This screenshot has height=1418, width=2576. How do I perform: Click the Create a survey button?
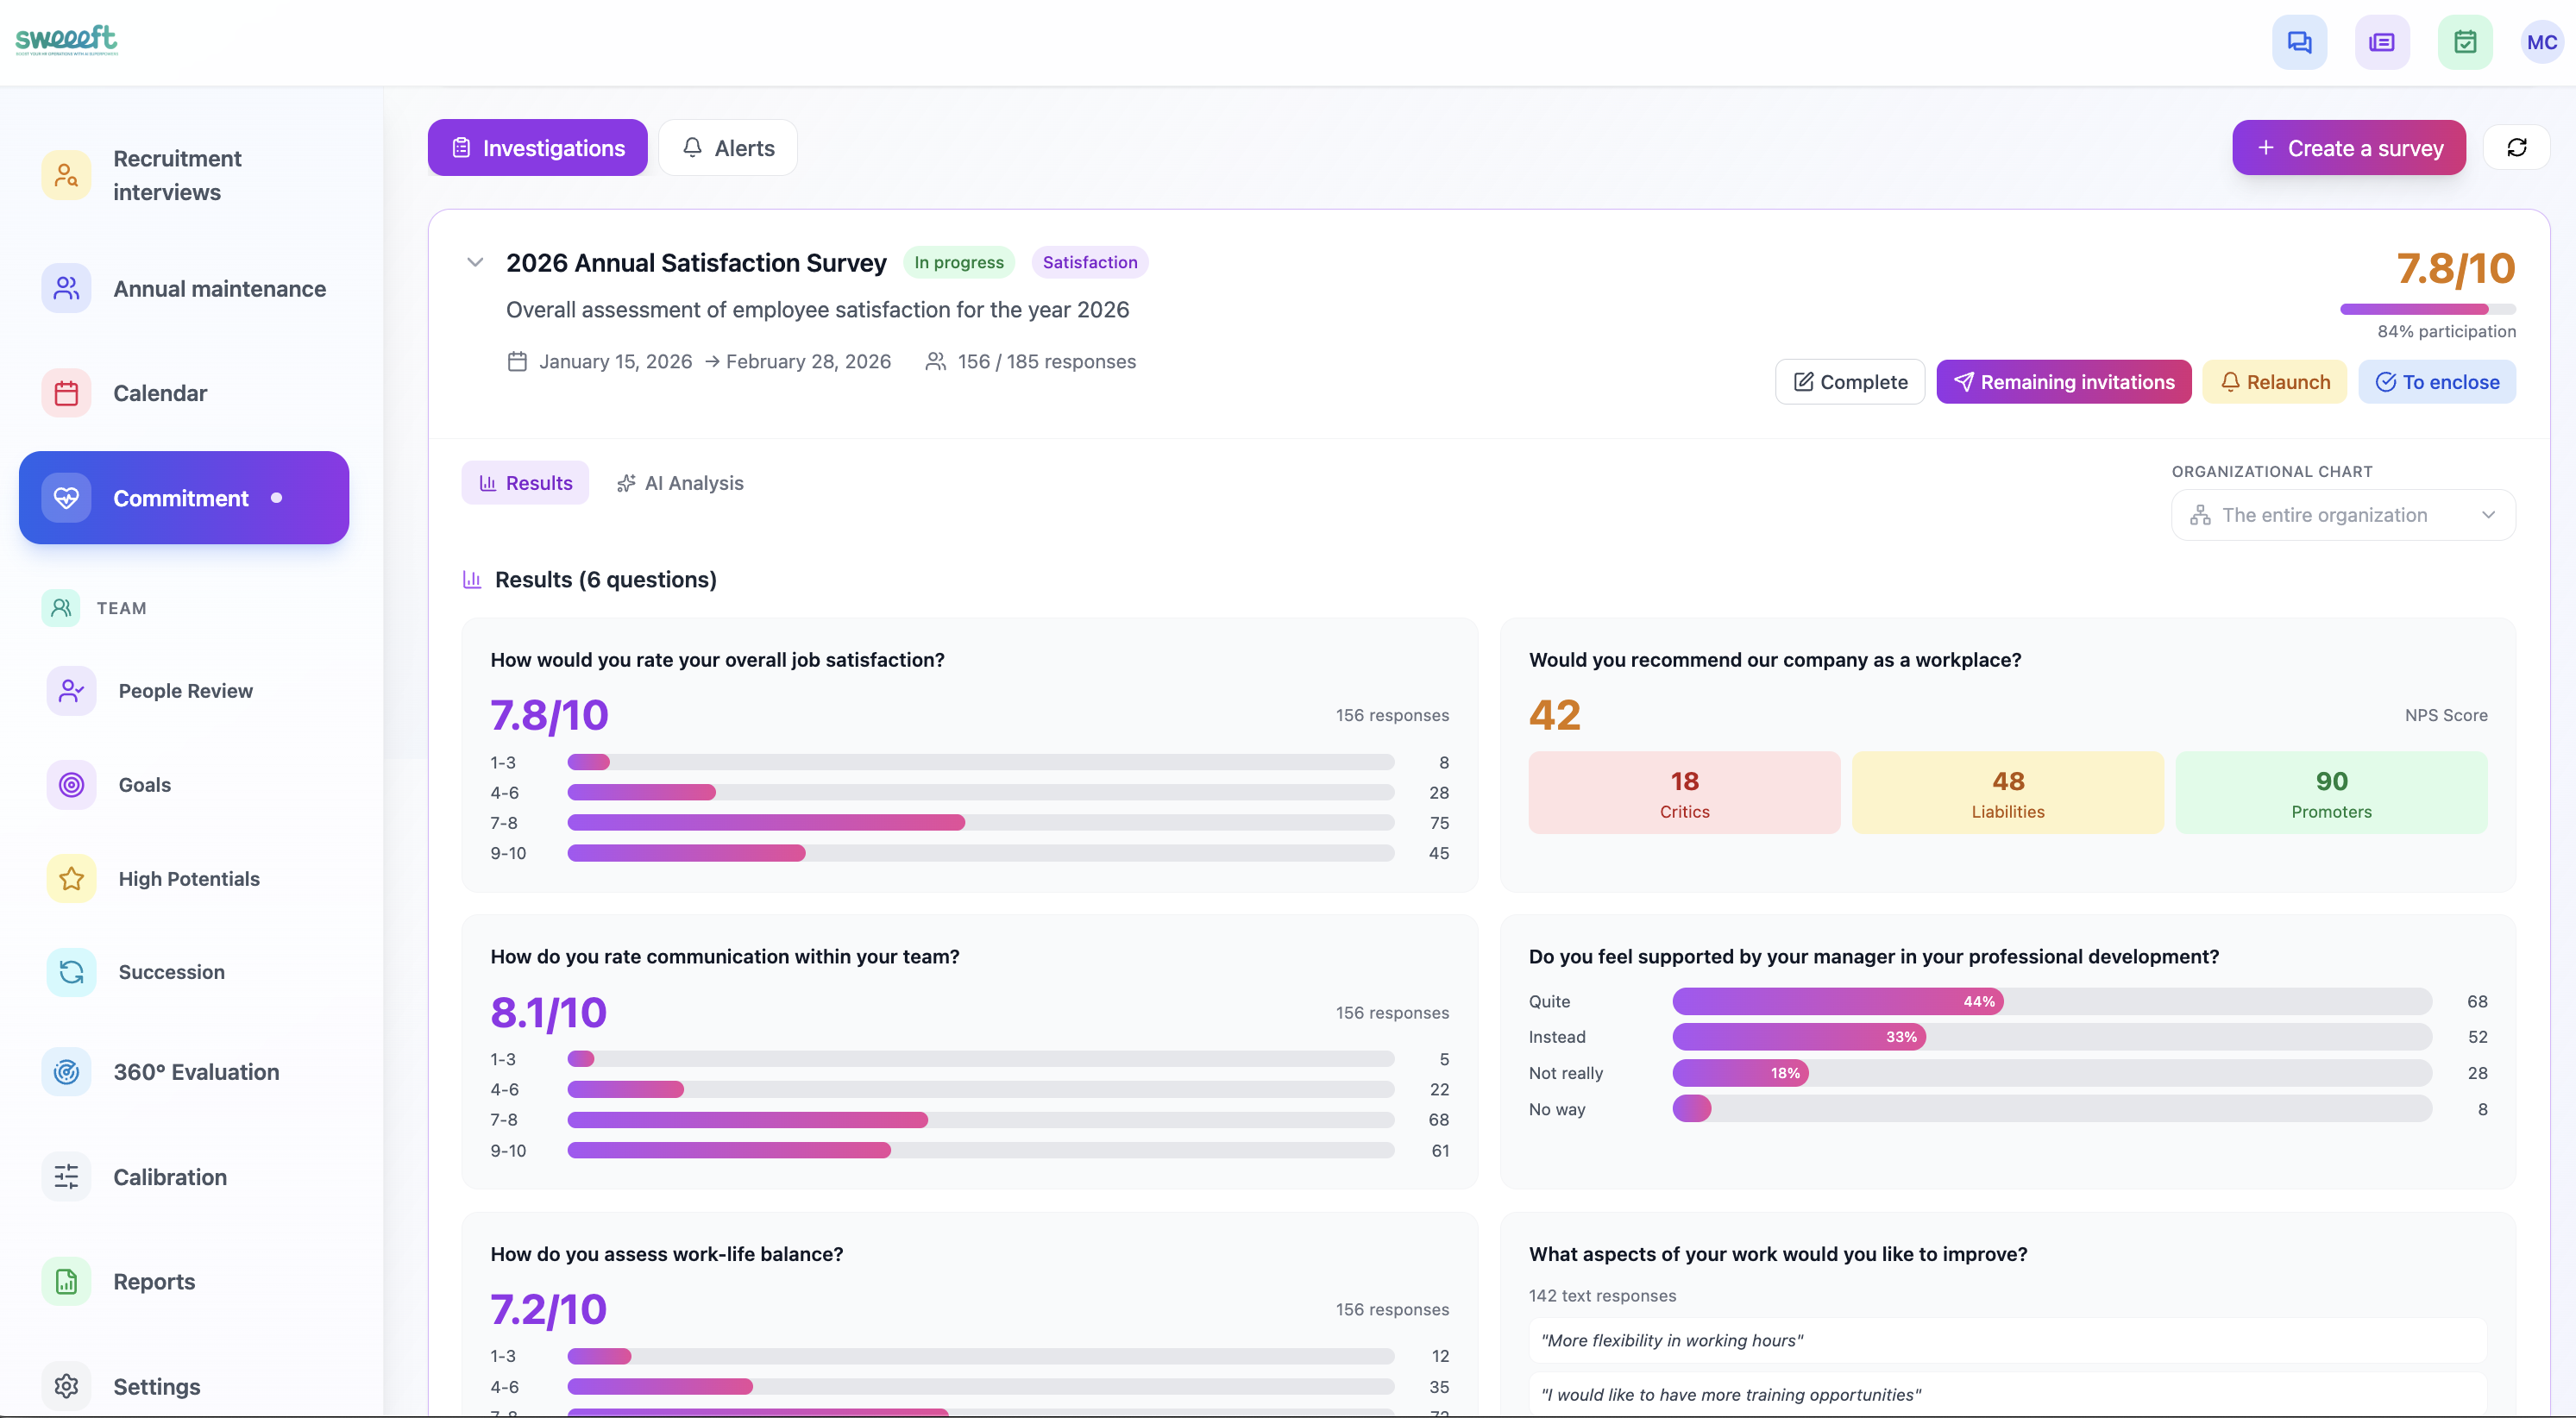(2348, 148)
